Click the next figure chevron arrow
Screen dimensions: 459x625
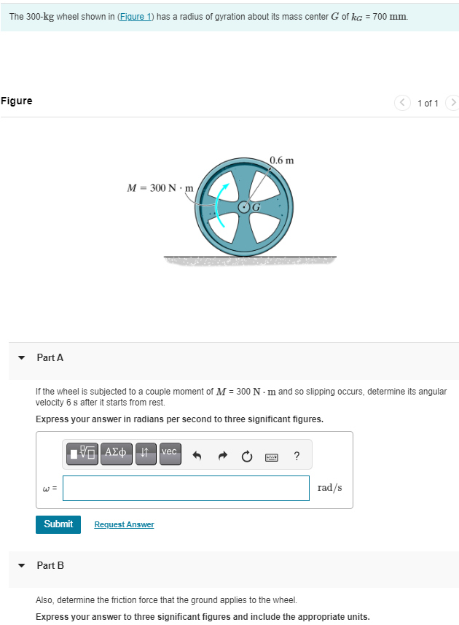tap(452, 103)
